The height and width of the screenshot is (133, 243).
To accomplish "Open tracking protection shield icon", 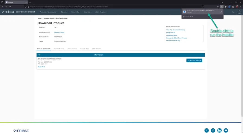I will [x=25, y=7].
